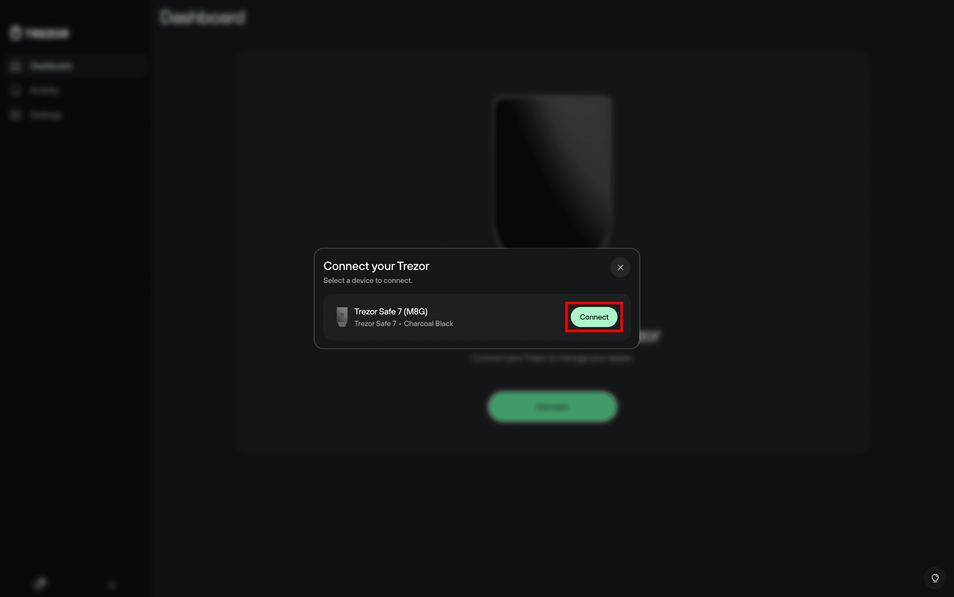This screenshot has height=597, width=954.
Task: Click the first sidebar item's icon
Action: [15, 66]
